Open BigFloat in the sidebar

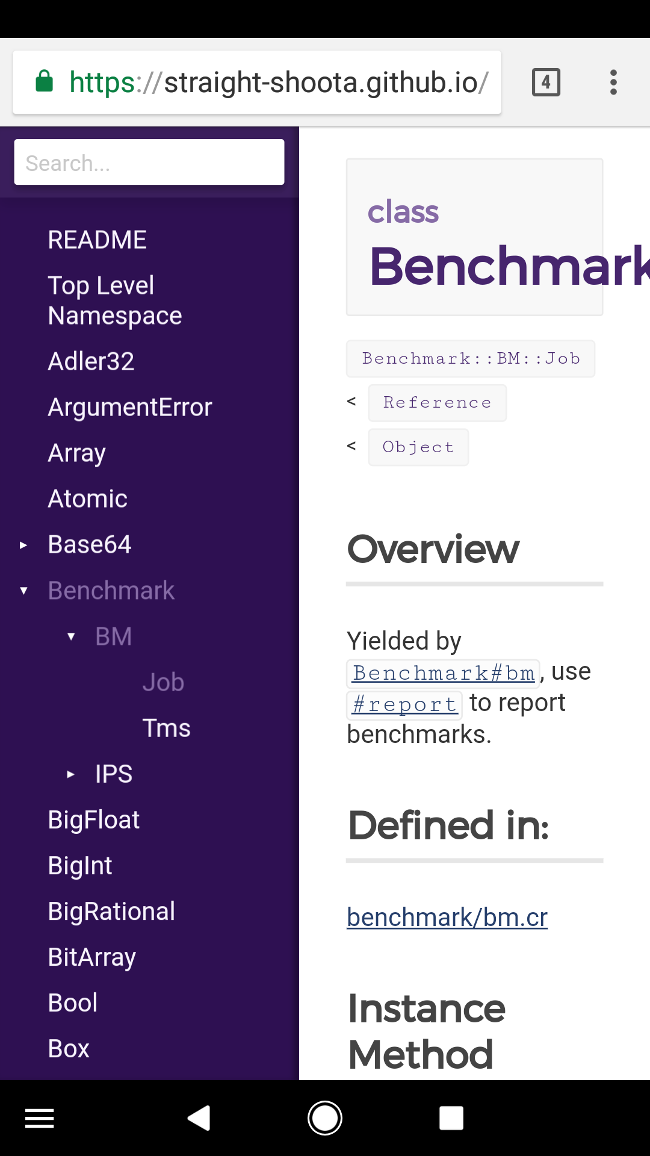(x=94, y=820)
